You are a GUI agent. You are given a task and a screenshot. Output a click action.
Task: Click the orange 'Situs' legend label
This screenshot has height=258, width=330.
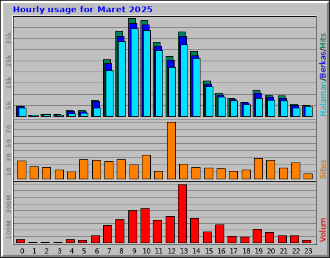pos(323,169)
